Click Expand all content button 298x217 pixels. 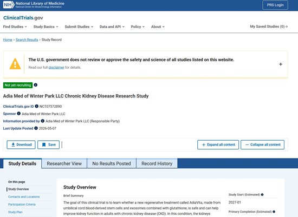(x=218, y=144)
